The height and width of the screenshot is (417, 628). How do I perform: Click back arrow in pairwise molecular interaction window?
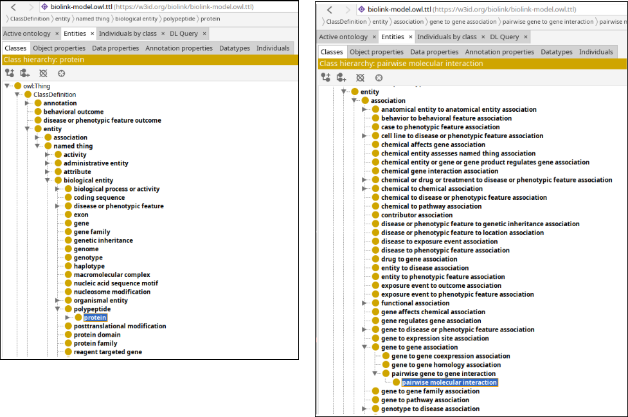pyautogui.click(x=330, y=10)
